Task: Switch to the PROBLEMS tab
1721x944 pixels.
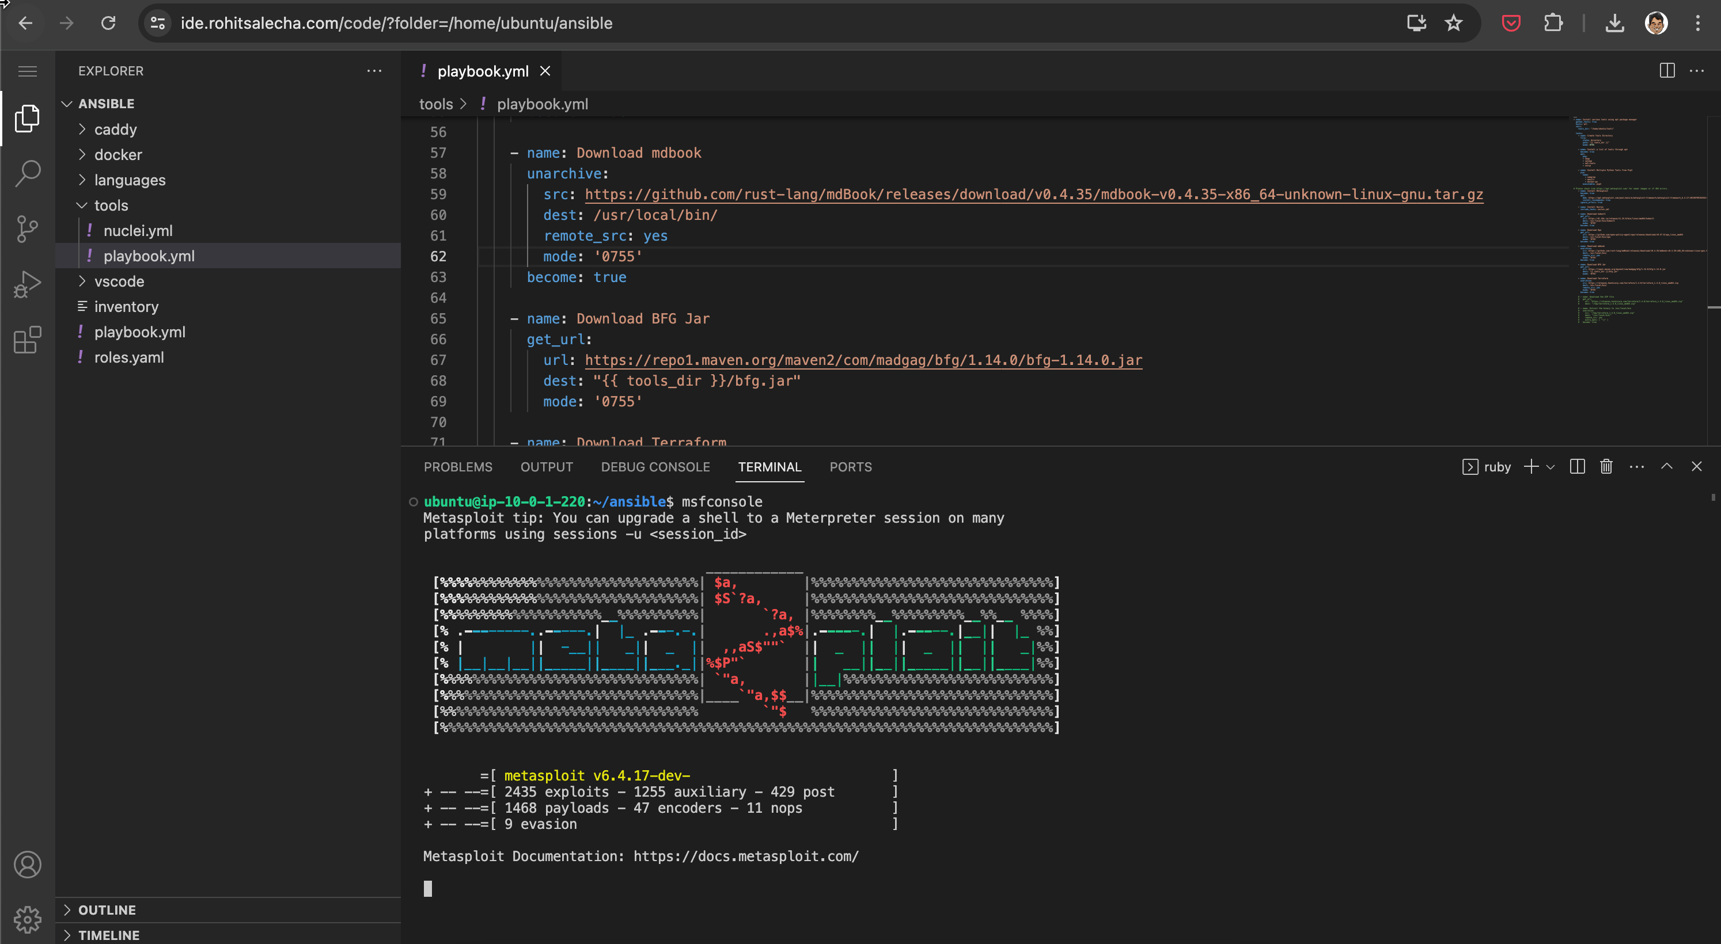Action: pos(458,467)
